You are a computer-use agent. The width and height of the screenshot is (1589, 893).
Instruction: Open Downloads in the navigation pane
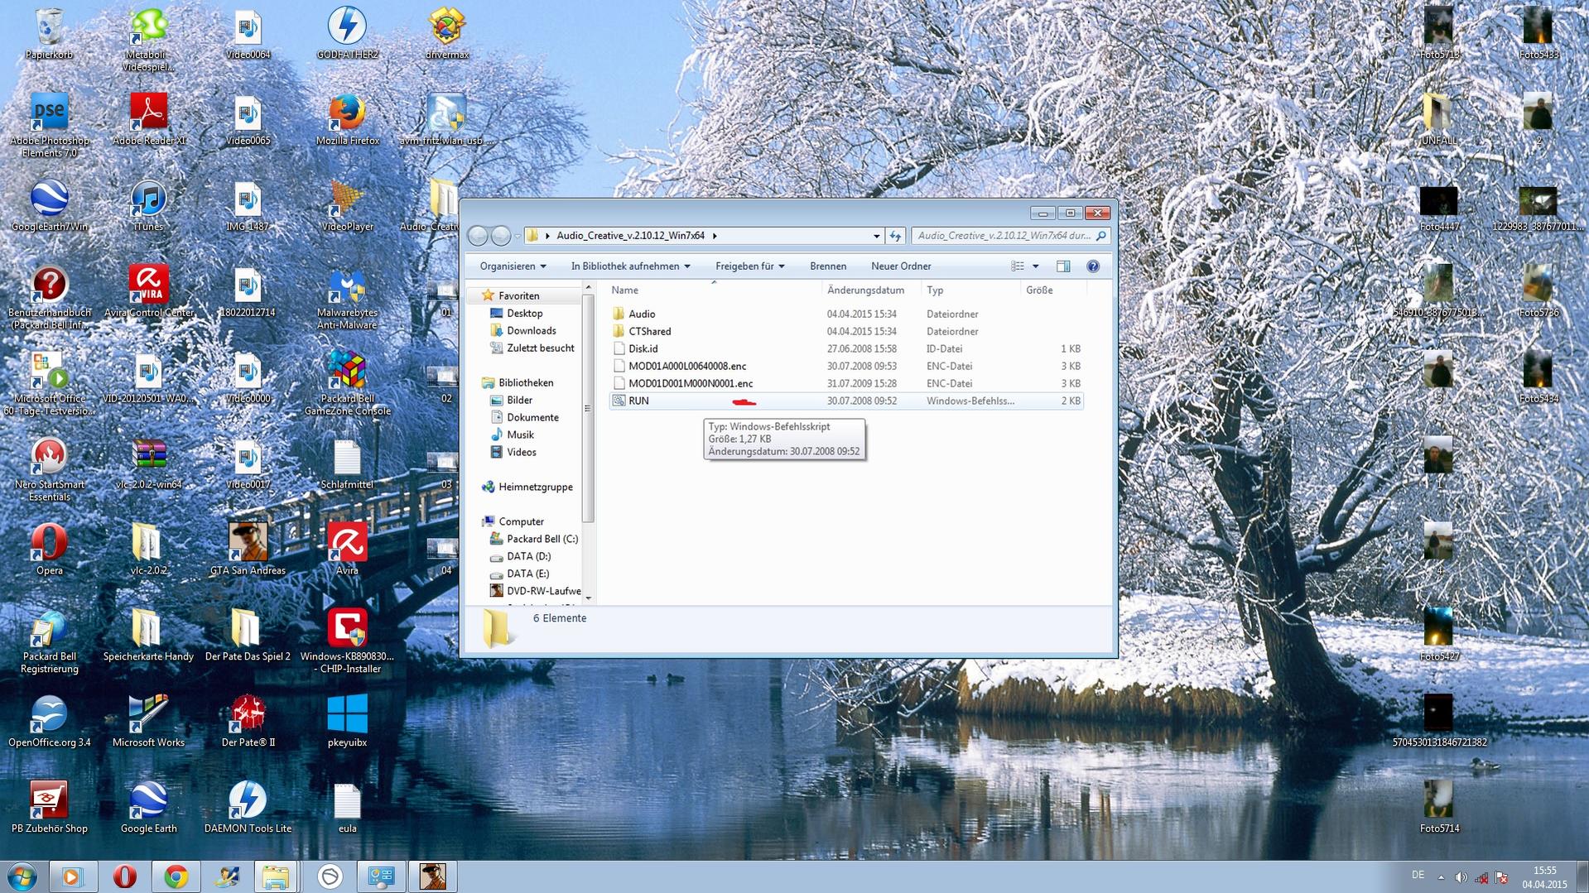pos(531,331)
